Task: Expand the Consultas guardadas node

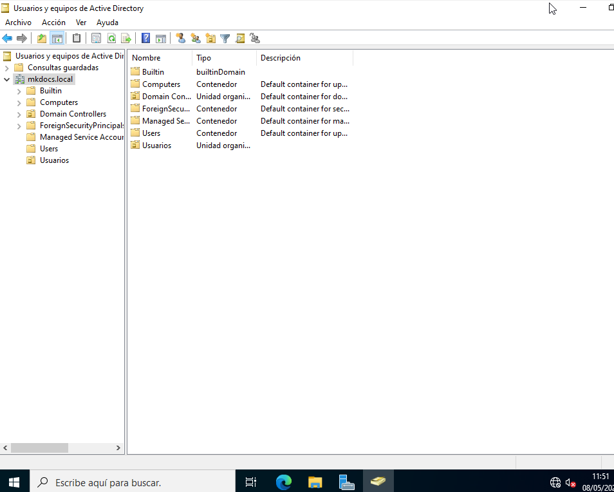Action: pyautogui.click(x=7, y=68)
